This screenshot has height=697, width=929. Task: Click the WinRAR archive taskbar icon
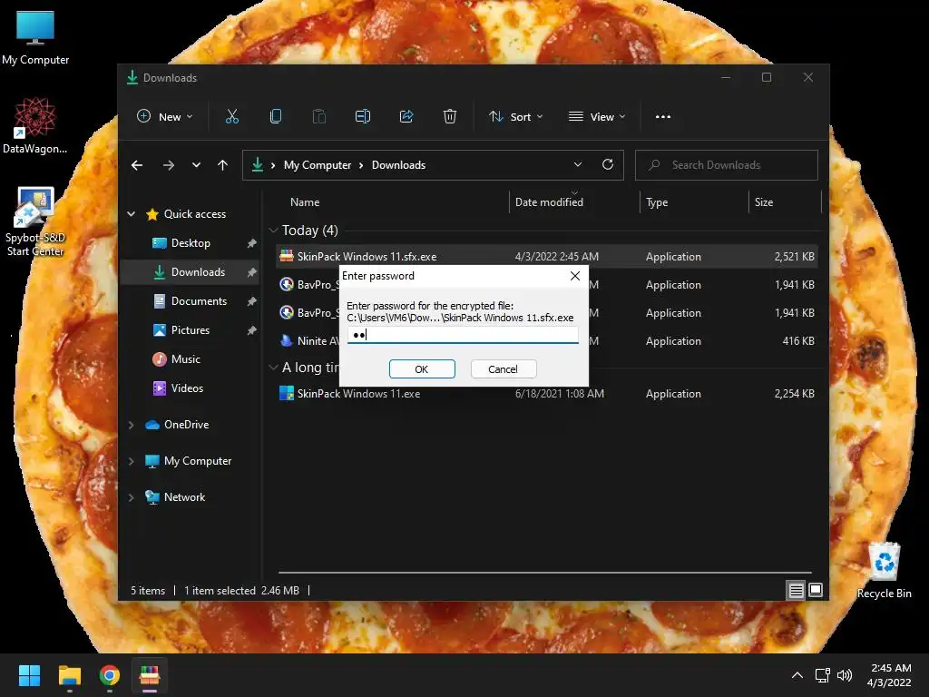pos(150,675)
